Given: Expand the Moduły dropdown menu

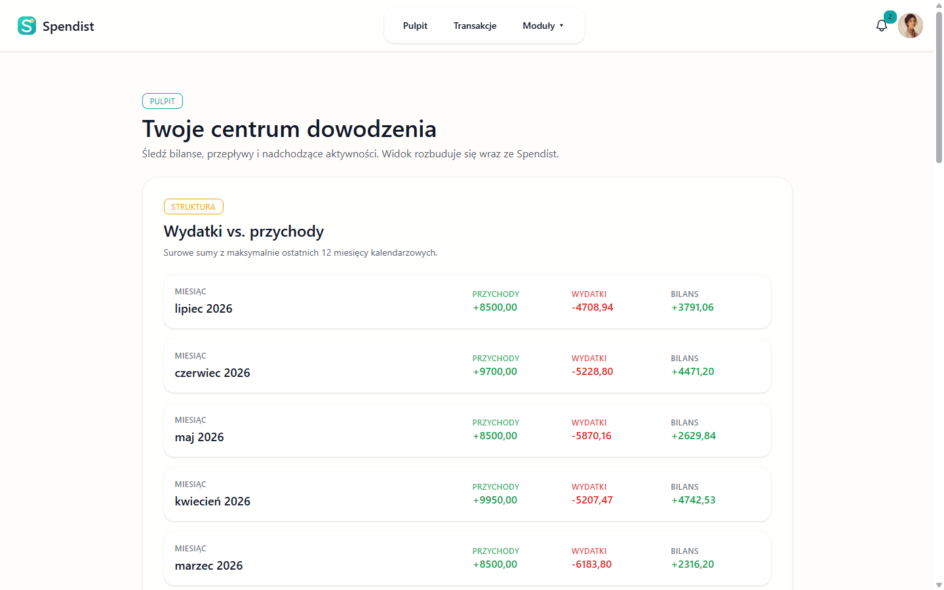Looking at the screenshot, I should coord(543,26).
